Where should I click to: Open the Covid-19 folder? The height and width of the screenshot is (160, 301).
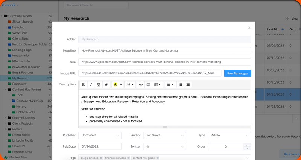18,146
